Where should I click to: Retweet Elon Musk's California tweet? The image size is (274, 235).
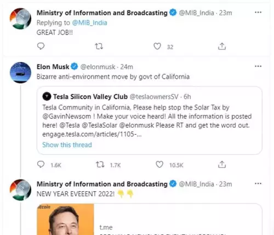100,164
